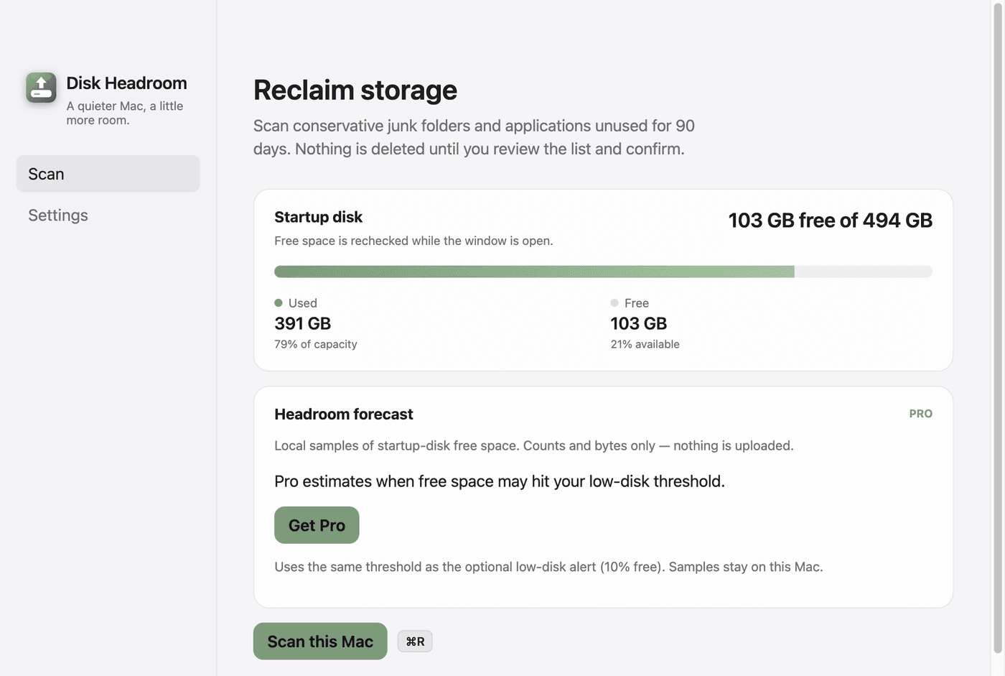This screenshot has height=676, width=1005.
Task: Open the Settings section in sidebar
Action: pyautogui.click(x=108, y=216)
